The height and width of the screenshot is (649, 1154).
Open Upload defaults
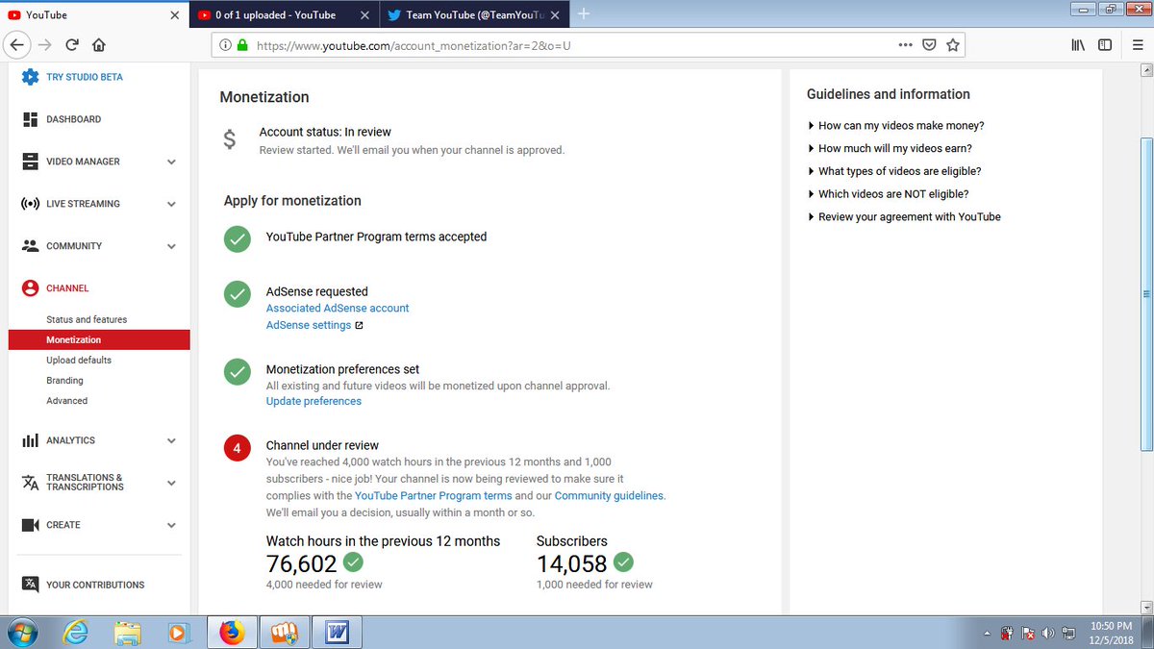tap(79, 360)
